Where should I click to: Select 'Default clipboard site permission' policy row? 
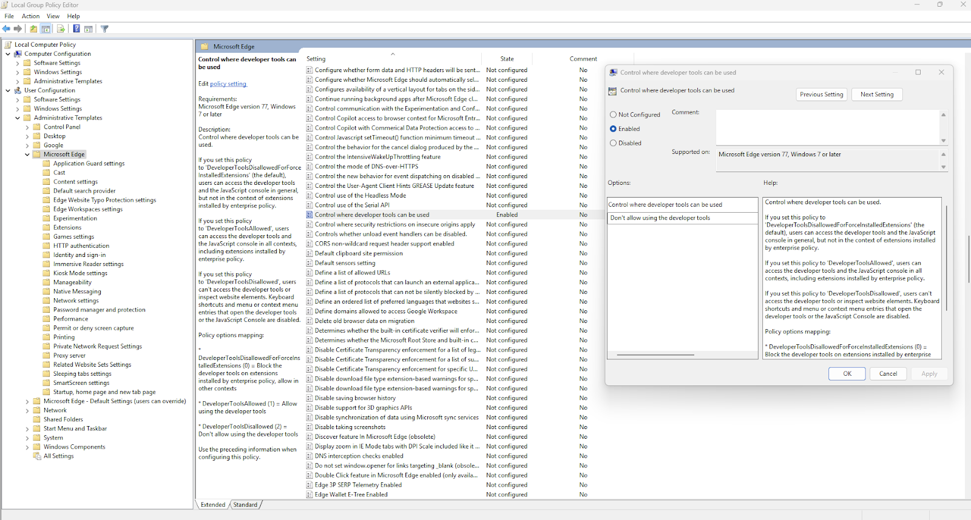tap(359, 253)
